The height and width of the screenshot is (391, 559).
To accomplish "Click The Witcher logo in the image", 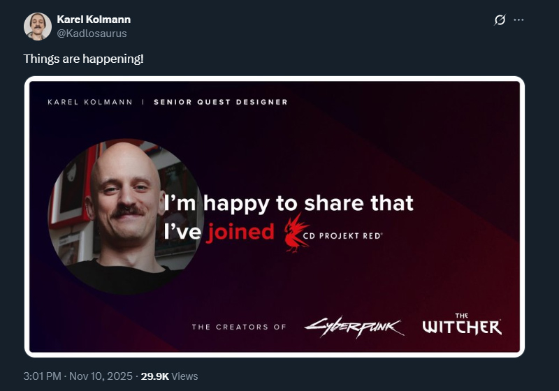I will point(462,325).
